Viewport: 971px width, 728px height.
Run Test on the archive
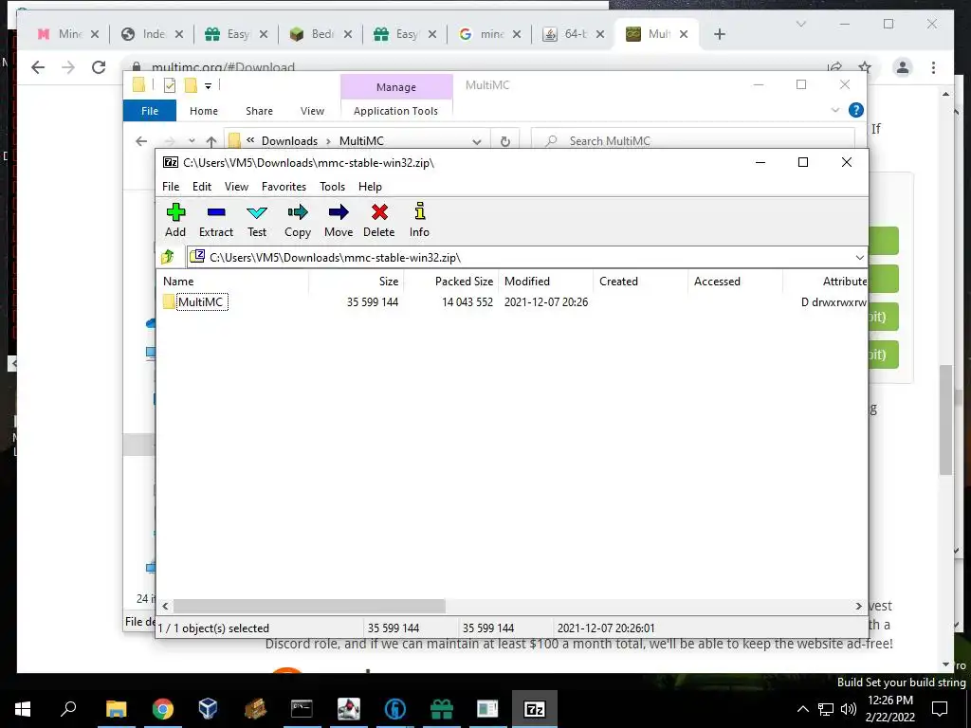pyautogui.click(x=257, y=220)
